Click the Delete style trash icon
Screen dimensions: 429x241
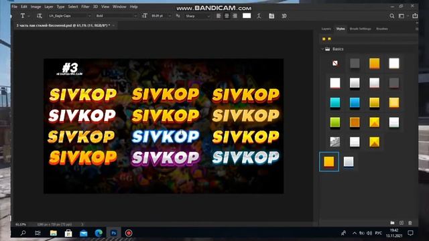[x=410, y=223]
